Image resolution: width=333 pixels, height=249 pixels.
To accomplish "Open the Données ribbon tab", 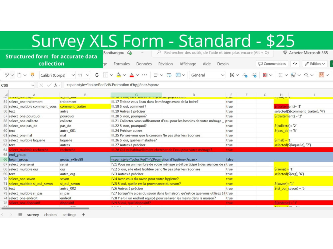I will 144,64.
